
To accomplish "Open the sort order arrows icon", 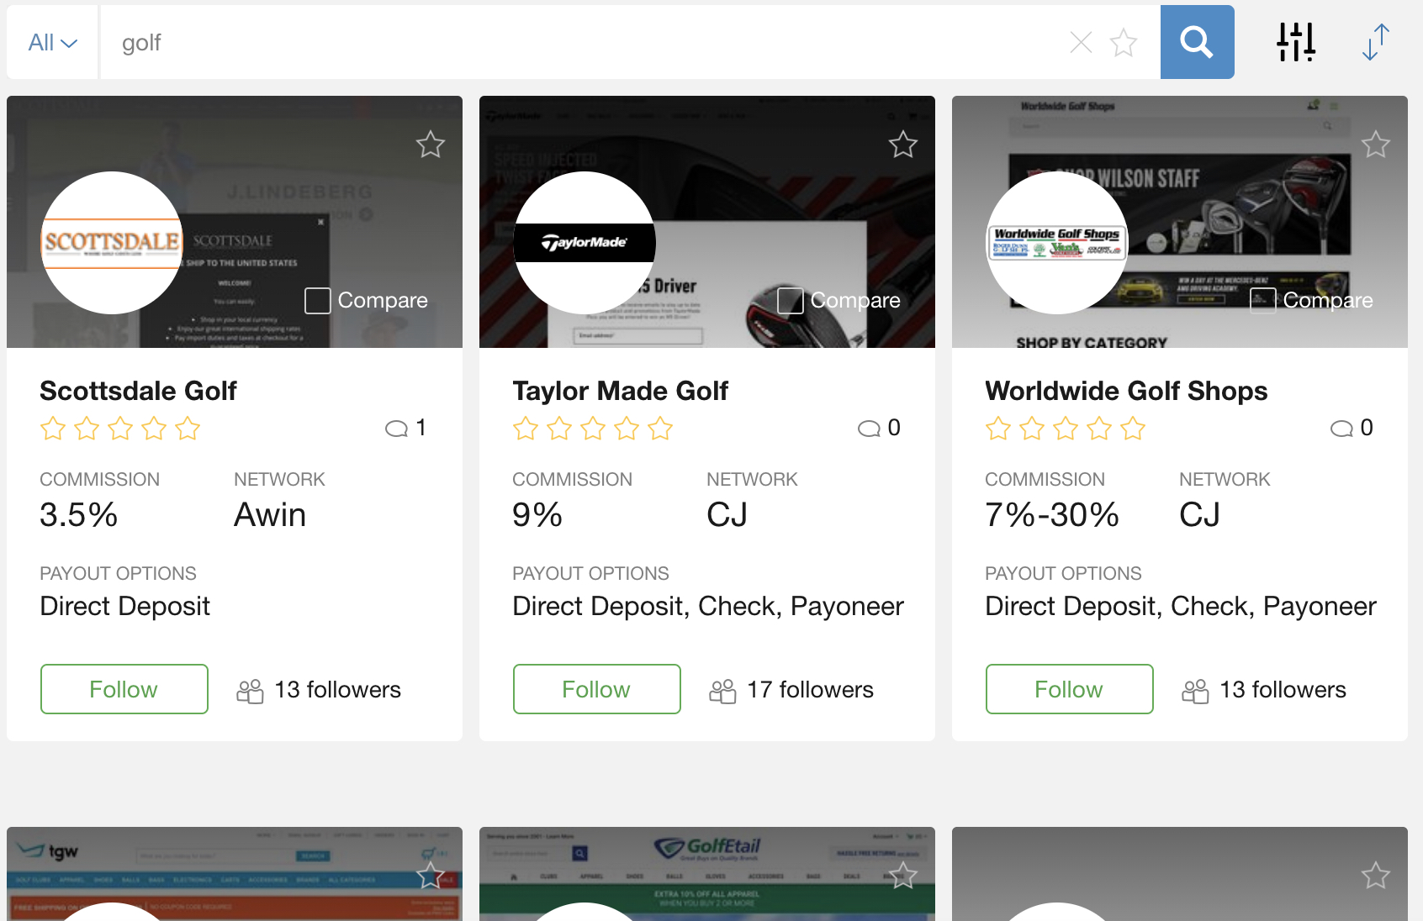I will coord(1375,42).
